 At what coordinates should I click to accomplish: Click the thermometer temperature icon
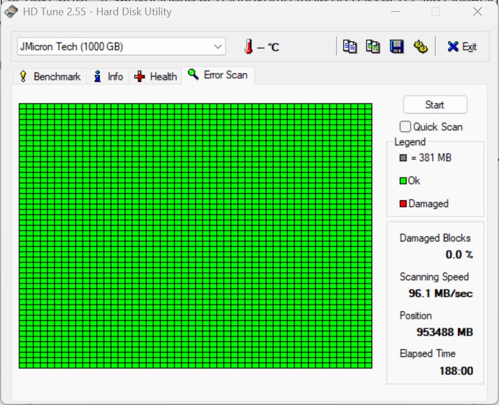(249, 46)
